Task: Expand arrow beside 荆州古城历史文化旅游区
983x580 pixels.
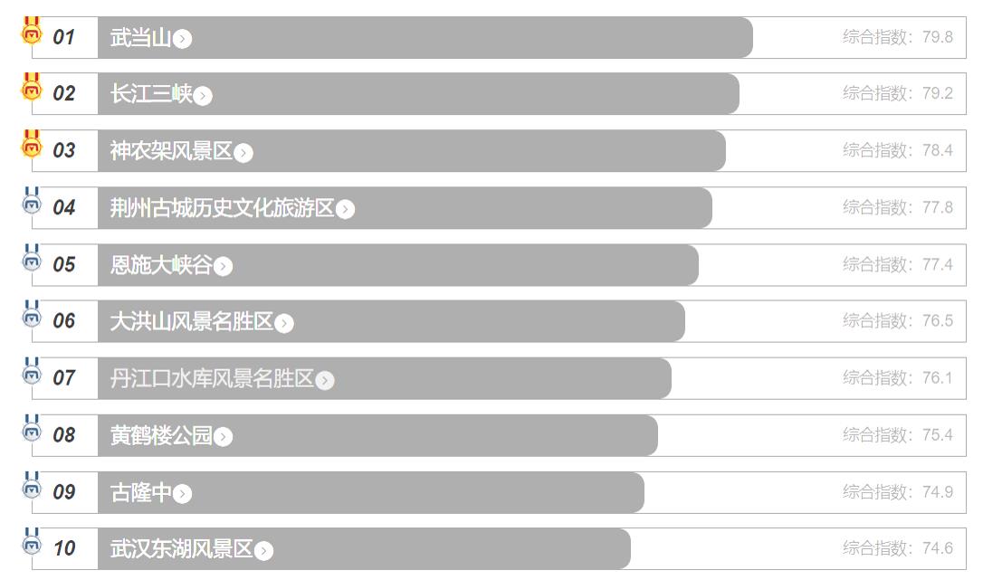Action: click(345, 210)
